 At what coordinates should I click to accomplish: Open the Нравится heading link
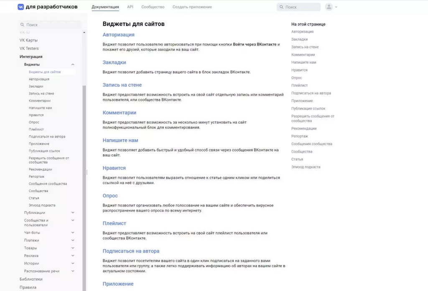(114, 168)
